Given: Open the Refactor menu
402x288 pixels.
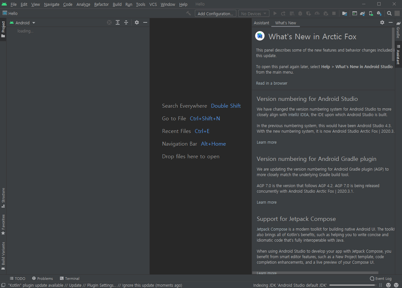Looking at the screenshot, I should 101,4.
